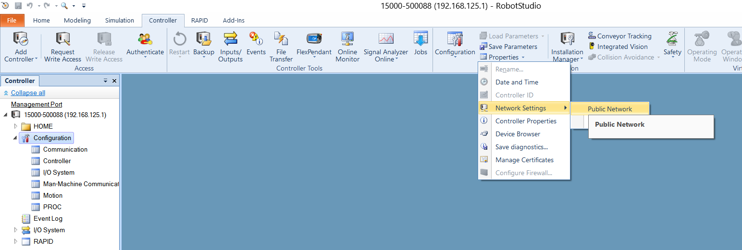Click the magnifier icon in quick access toolbar
Image resolution: width=742 pixels, height=250 pixels.
[x=64, y=6]
